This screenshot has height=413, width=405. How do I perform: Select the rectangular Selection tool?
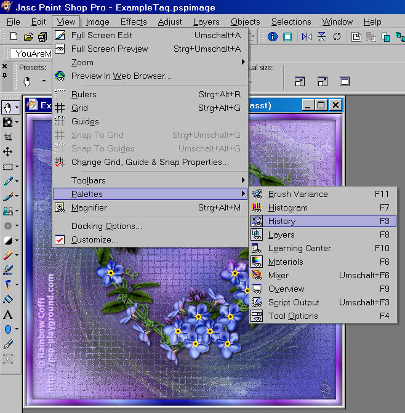click(7, 167)
